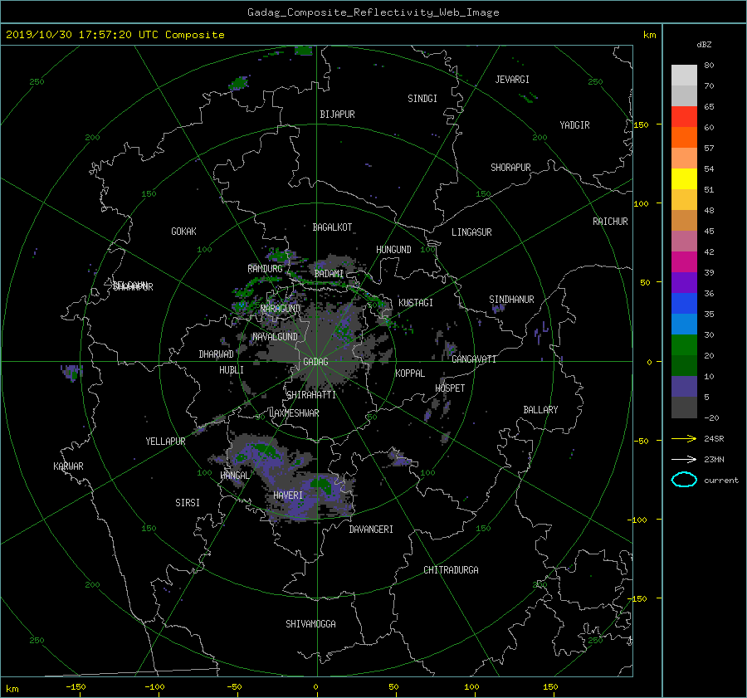Select the magenta 39 dBZ color band
This screenshot has height=698, width=747.
click(x=684, y=262)
